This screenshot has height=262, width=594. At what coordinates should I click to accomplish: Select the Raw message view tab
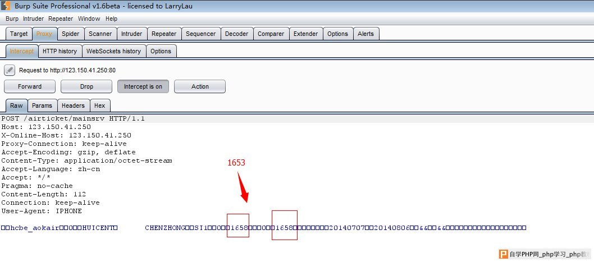click(x=16, y=105)
